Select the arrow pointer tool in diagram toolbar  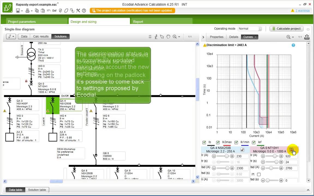[x=162, y=36]
